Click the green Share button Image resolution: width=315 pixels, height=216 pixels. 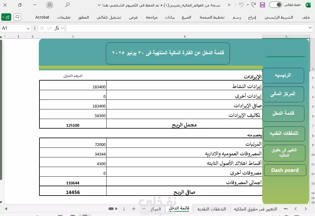6,17
